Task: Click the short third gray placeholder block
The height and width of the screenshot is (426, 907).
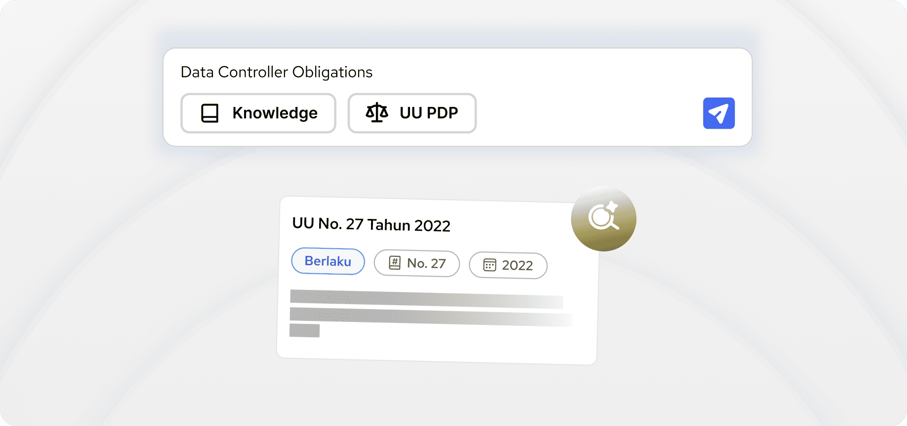Action: coord(304,330)
